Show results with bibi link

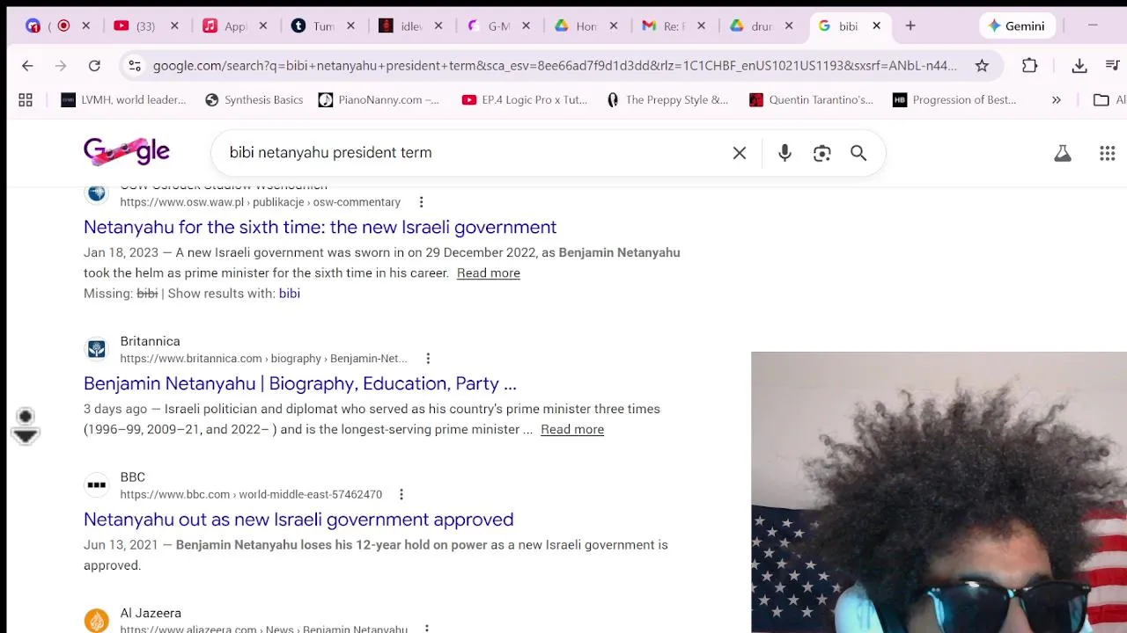click(290, 294)
